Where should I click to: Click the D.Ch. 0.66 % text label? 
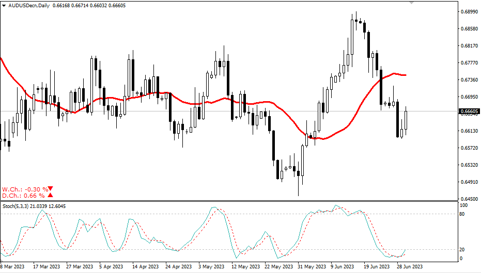(23, 196)
